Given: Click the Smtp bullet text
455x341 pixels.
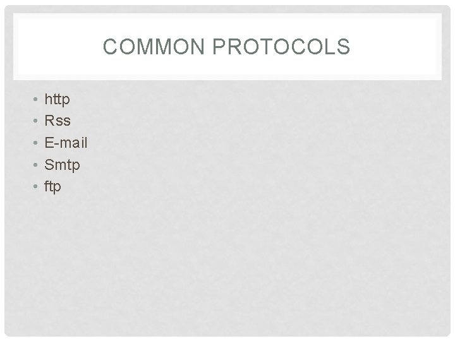Looking at the screenshot, I should tap(62, 165).
